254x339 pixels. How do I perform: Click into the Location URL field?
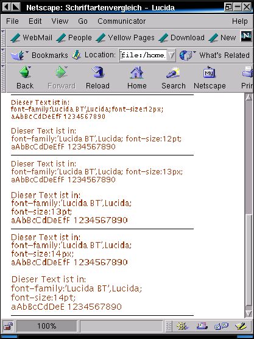[x=143, y=55]
